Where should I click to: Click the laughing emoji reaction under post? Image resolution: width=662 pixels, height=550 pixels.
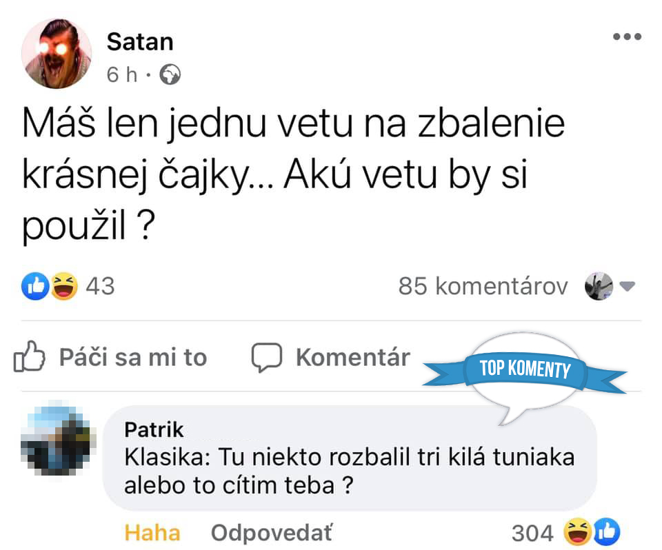(65, 286)
